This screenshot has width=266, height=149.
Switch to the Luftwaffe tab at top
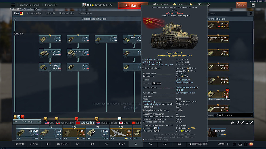click(x=50, y=13)
